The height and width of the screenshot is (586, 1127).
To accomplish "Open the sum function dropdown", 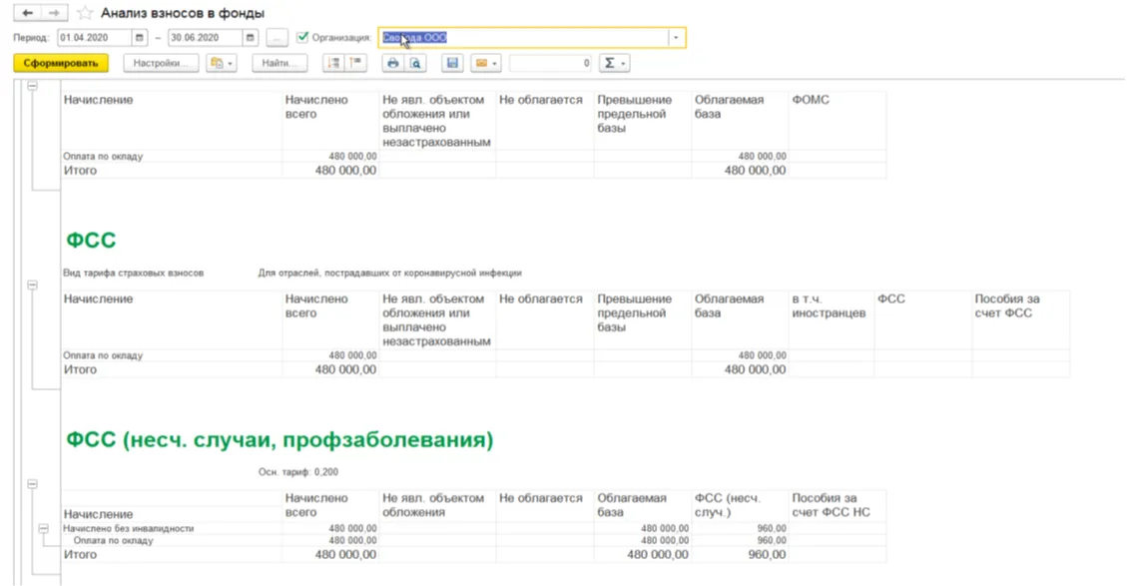I will (x=614, y=63).
